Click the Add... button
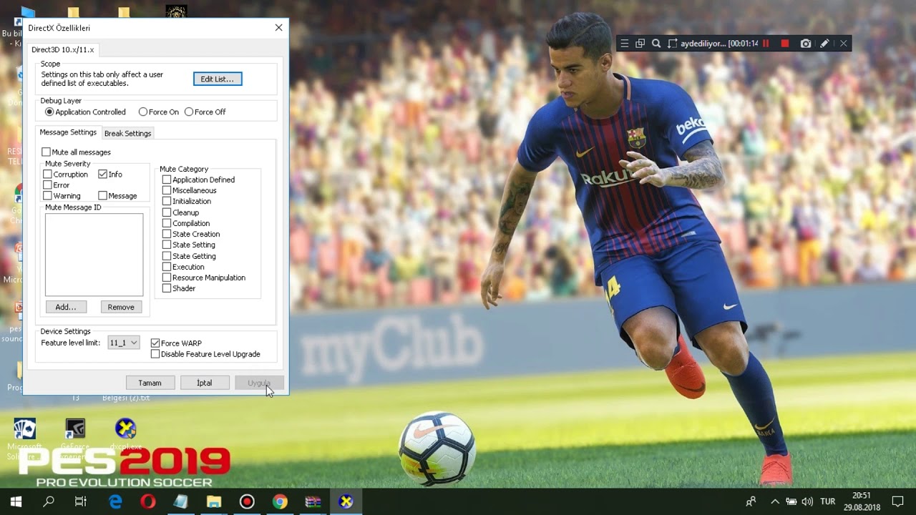 pos(66,307)
